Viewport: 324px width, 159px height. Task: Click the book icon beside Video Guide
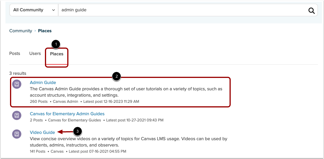(x=17, y=134)
